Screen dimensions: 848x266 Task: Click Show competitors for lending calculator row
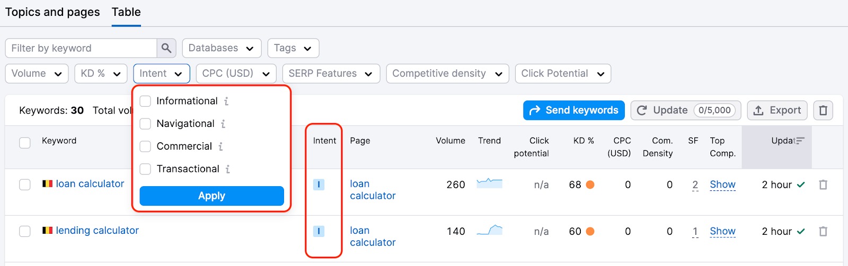pos(722,231)
